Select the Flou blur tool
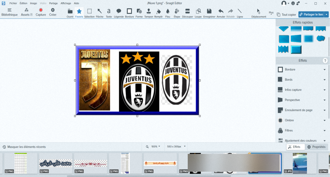The image size is (330, 177). [168, 13]
